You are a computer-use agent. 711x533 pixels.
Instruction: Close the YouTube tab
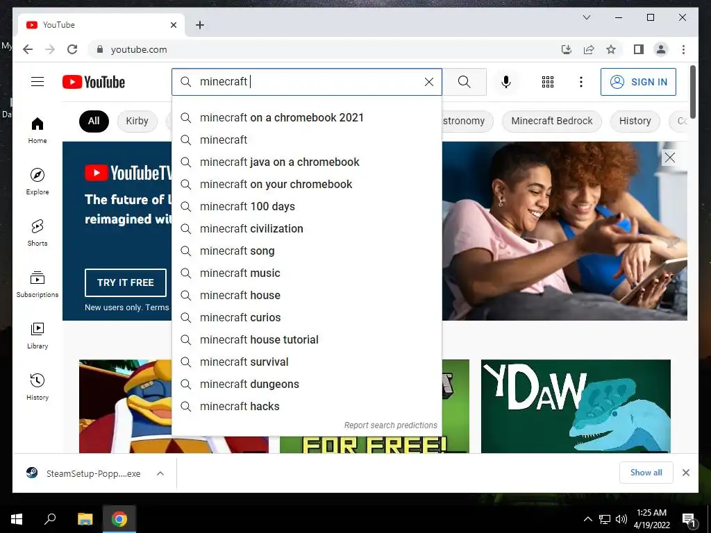click(x=173, y=25)
